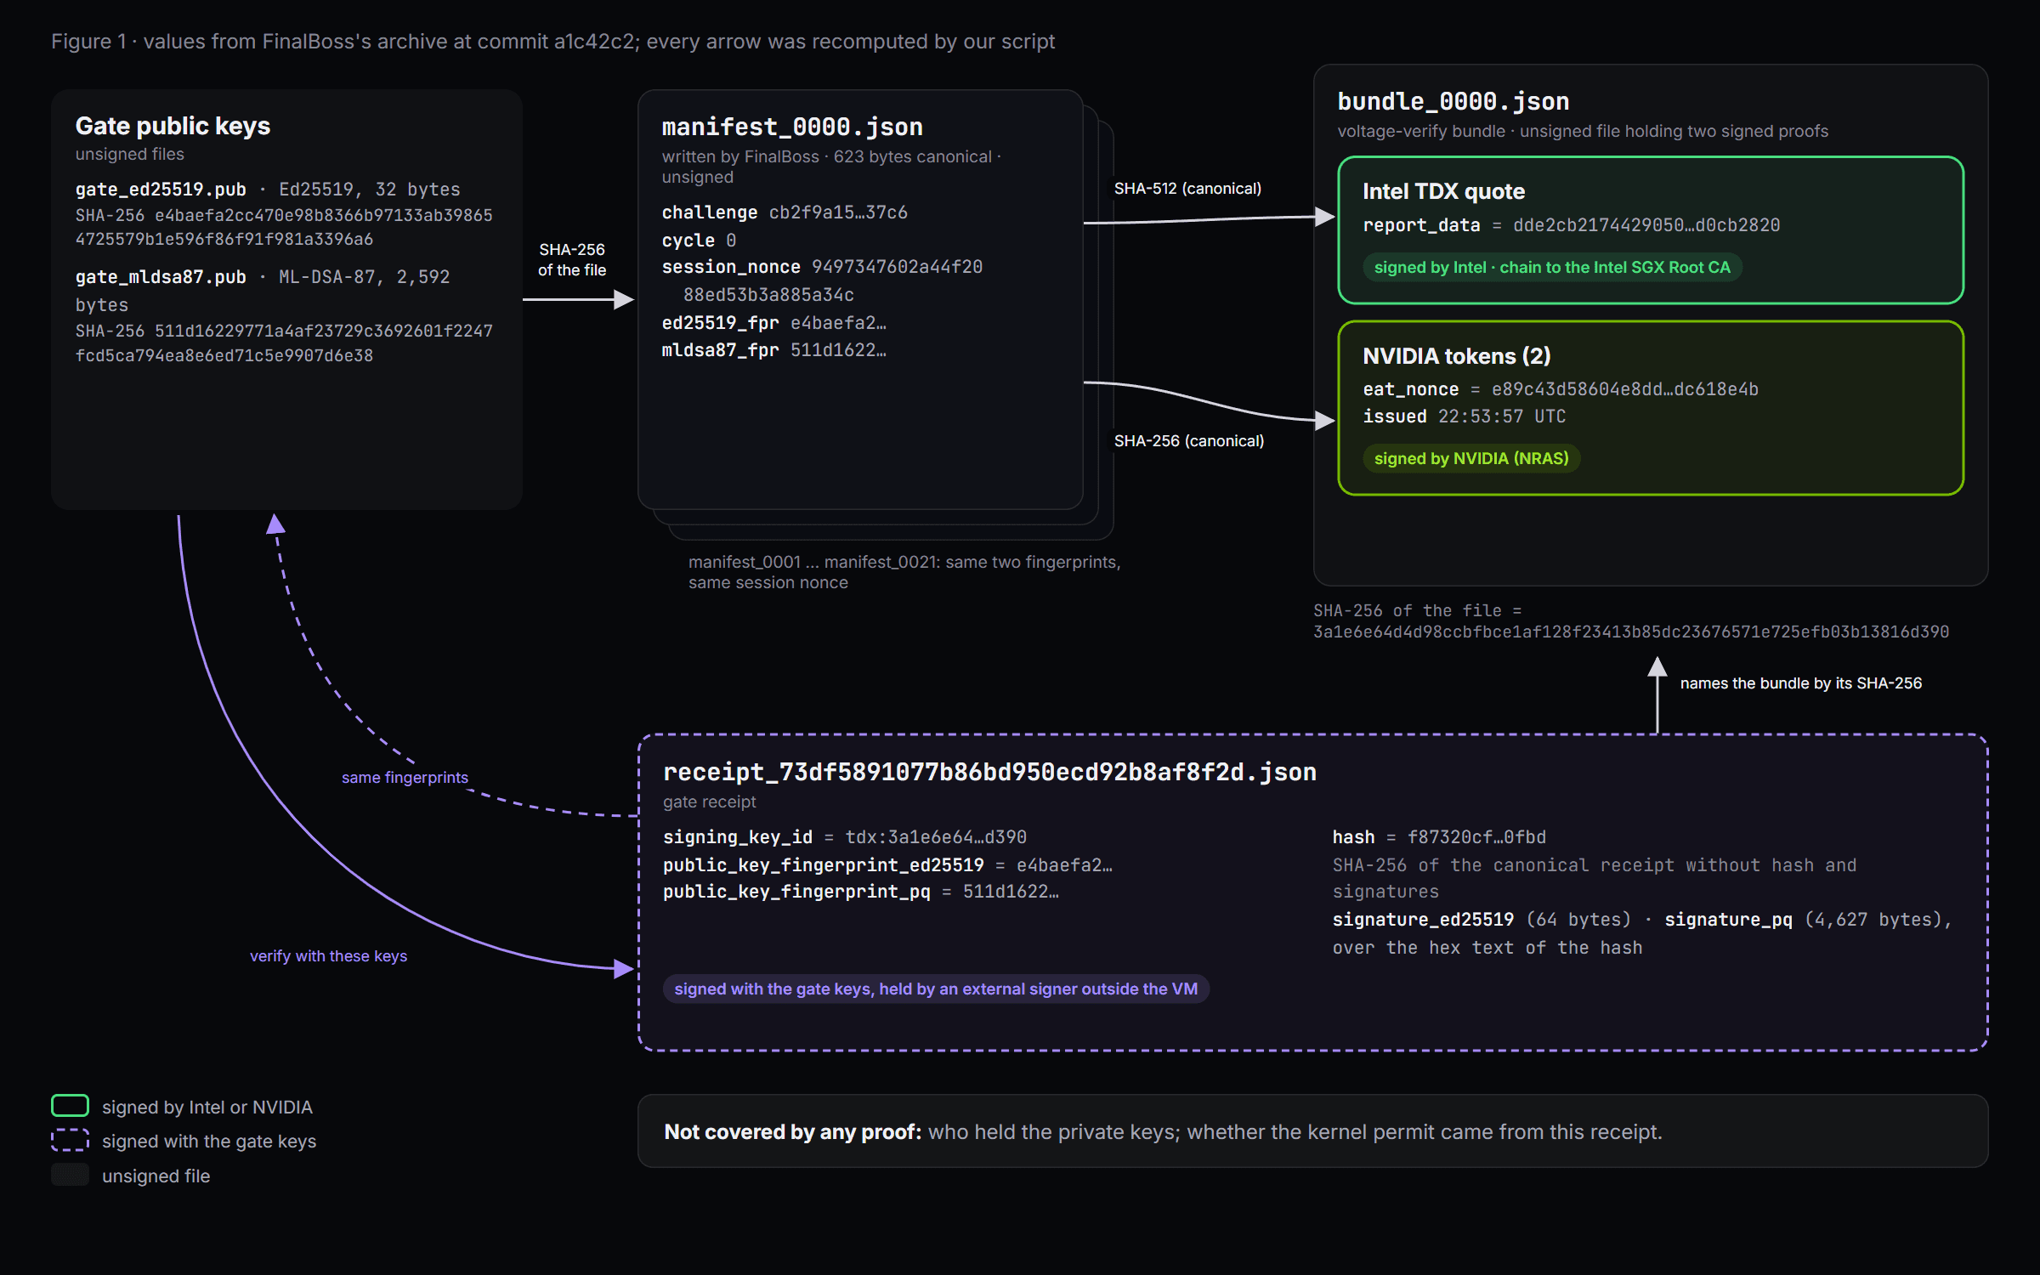The image size is (2040, 1275).
Task: Select the gate_ed25519.pub file name
Action: pos(161,189)
